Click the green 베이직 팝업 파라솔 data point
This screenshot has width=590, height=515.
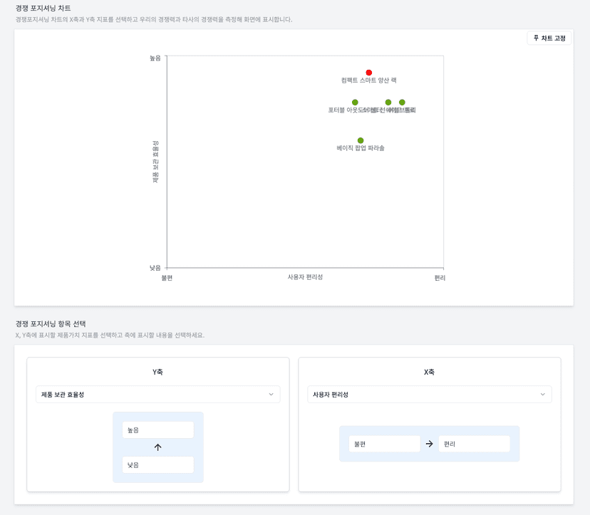(x=361, y=140)
